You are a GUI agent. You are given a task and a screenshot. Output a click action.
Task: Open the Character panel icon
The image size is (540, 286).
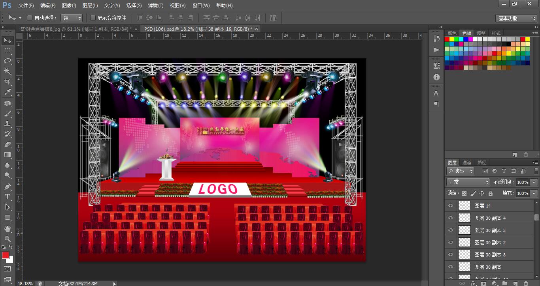point(436,93)
